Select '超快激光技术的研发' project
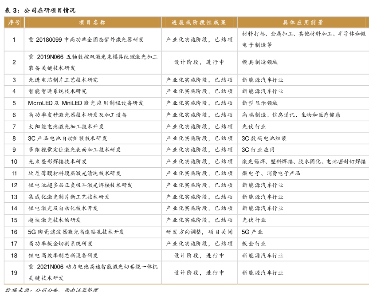 [x=55, y=220]
